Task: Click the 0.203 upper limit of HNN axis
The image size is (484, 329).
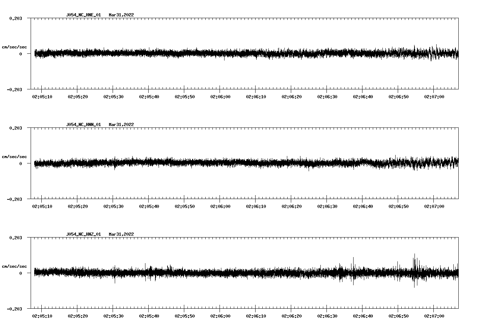Action: 15,128
